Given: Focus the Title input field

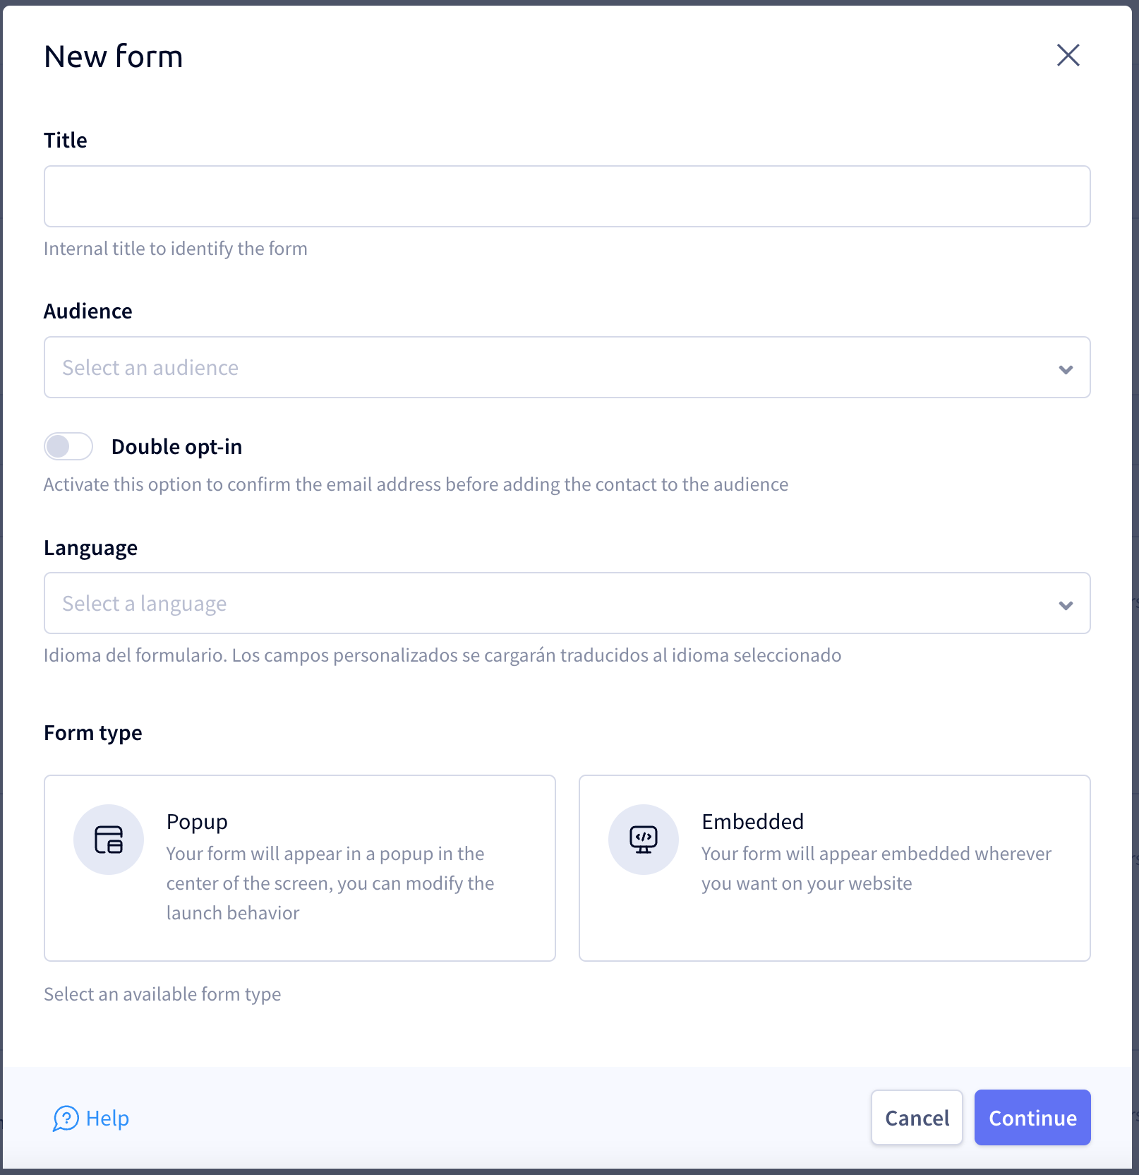Looking at the screenshot, I should pyautogui.click(x=567, y=196).
